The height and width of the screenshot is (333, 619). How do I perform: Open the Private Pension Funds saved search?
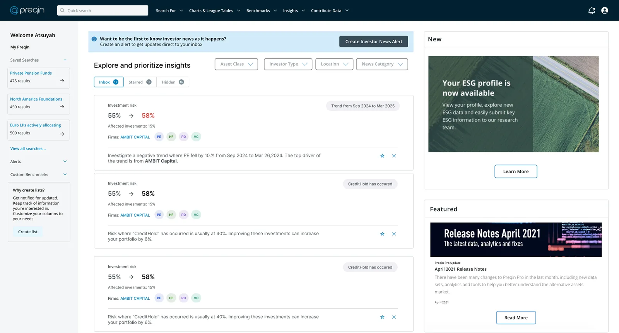[31, 73]
